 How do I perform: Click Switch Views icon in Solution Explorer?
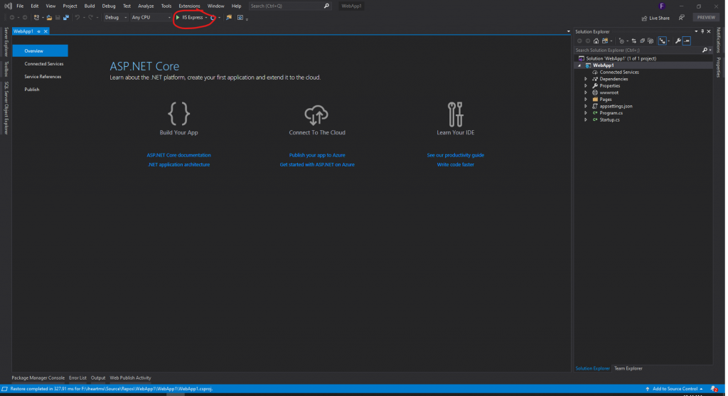point(606,41)
